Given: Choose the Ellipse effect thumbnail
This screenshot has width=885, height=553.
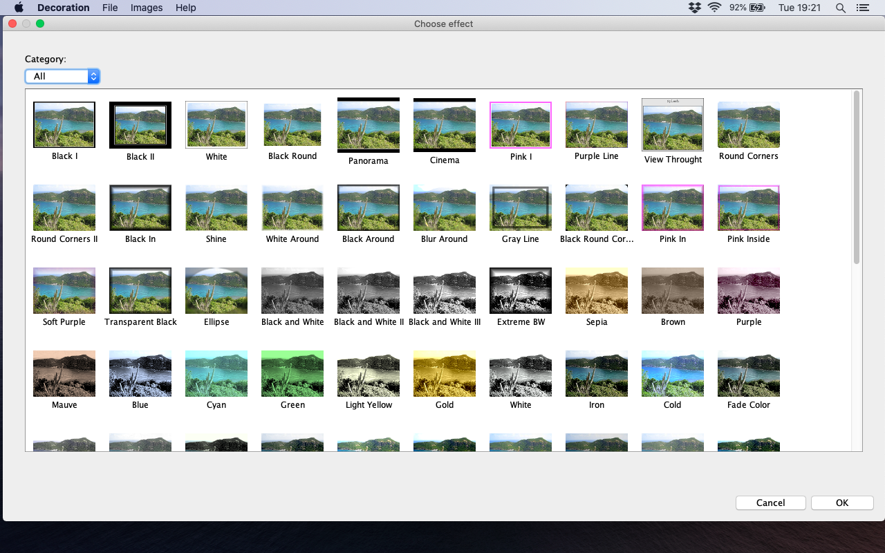Looking at the screenshot, I should pos(216,290).
